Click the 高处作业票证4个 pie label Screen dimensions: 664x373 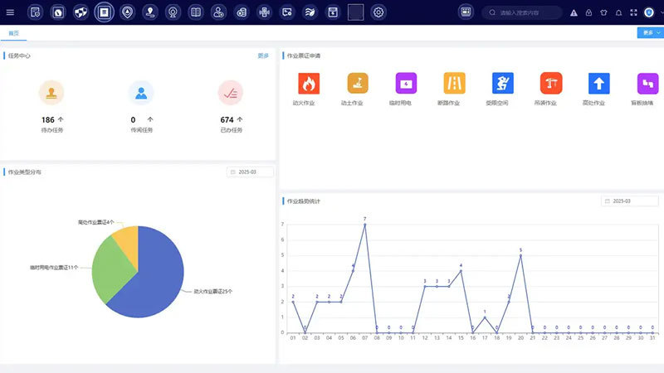95,222
